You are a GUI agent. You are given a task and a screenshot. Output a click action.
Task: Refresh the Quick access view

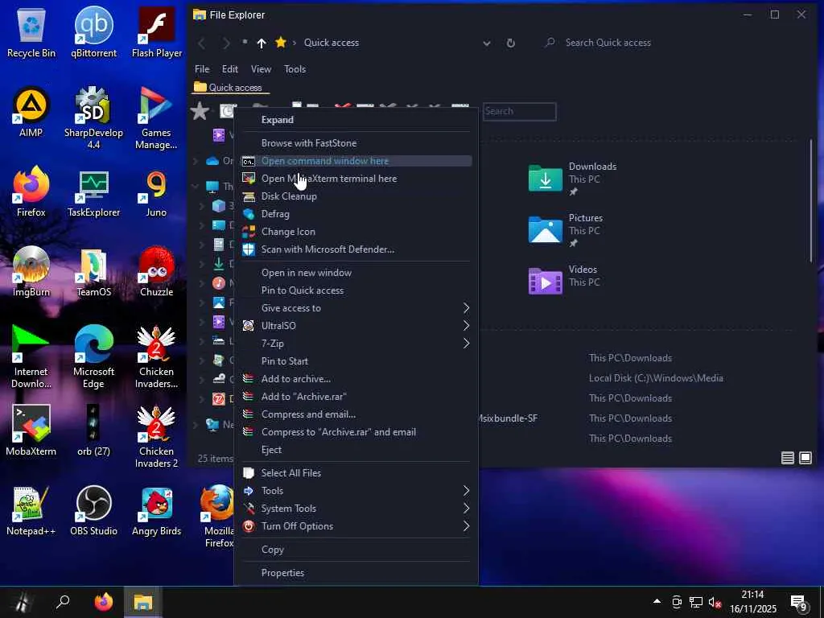click(x=510, y=43)
